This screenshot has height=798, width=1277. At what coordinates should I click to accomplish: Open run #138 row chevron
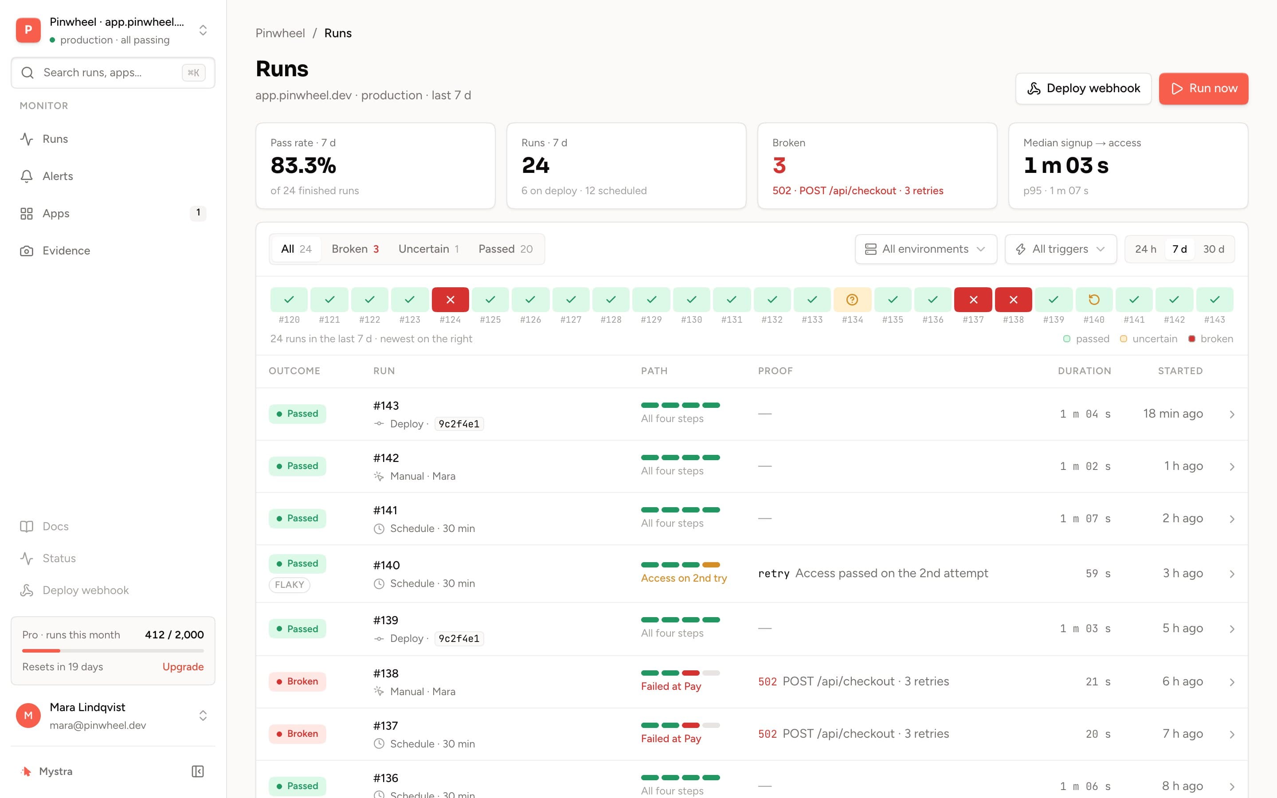1232,682
